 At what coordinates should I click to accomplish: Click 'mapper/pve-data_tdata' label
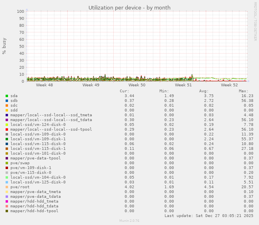tap(36, 197)
